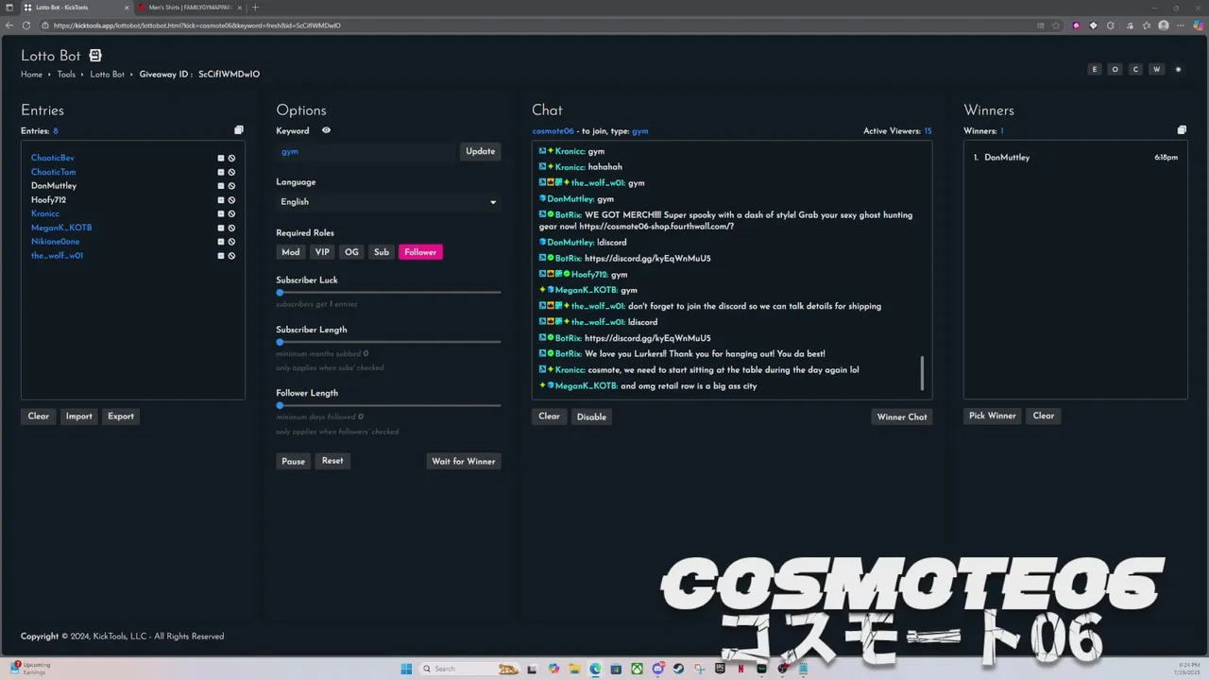Click the remove icon beside NikianeOone
Image resolution: width=1209 pixels, height=680 pixels.
221,242
